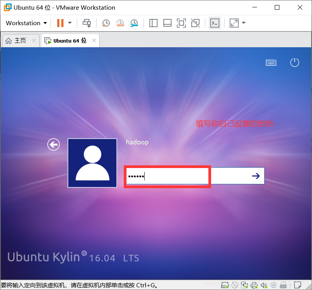Screen dimensions: 312x290
Task: Pause the virtual machine
Action: (60, 23)
